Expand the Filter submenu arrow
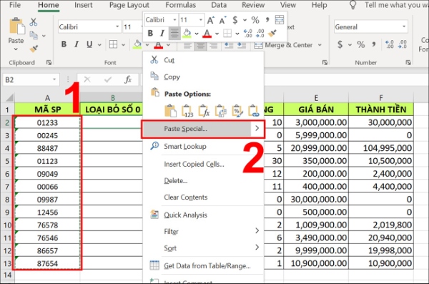 (257, 230)
